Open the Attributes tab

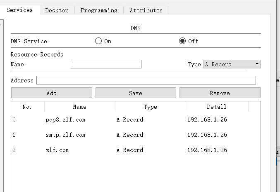click(x=146, y=10)
